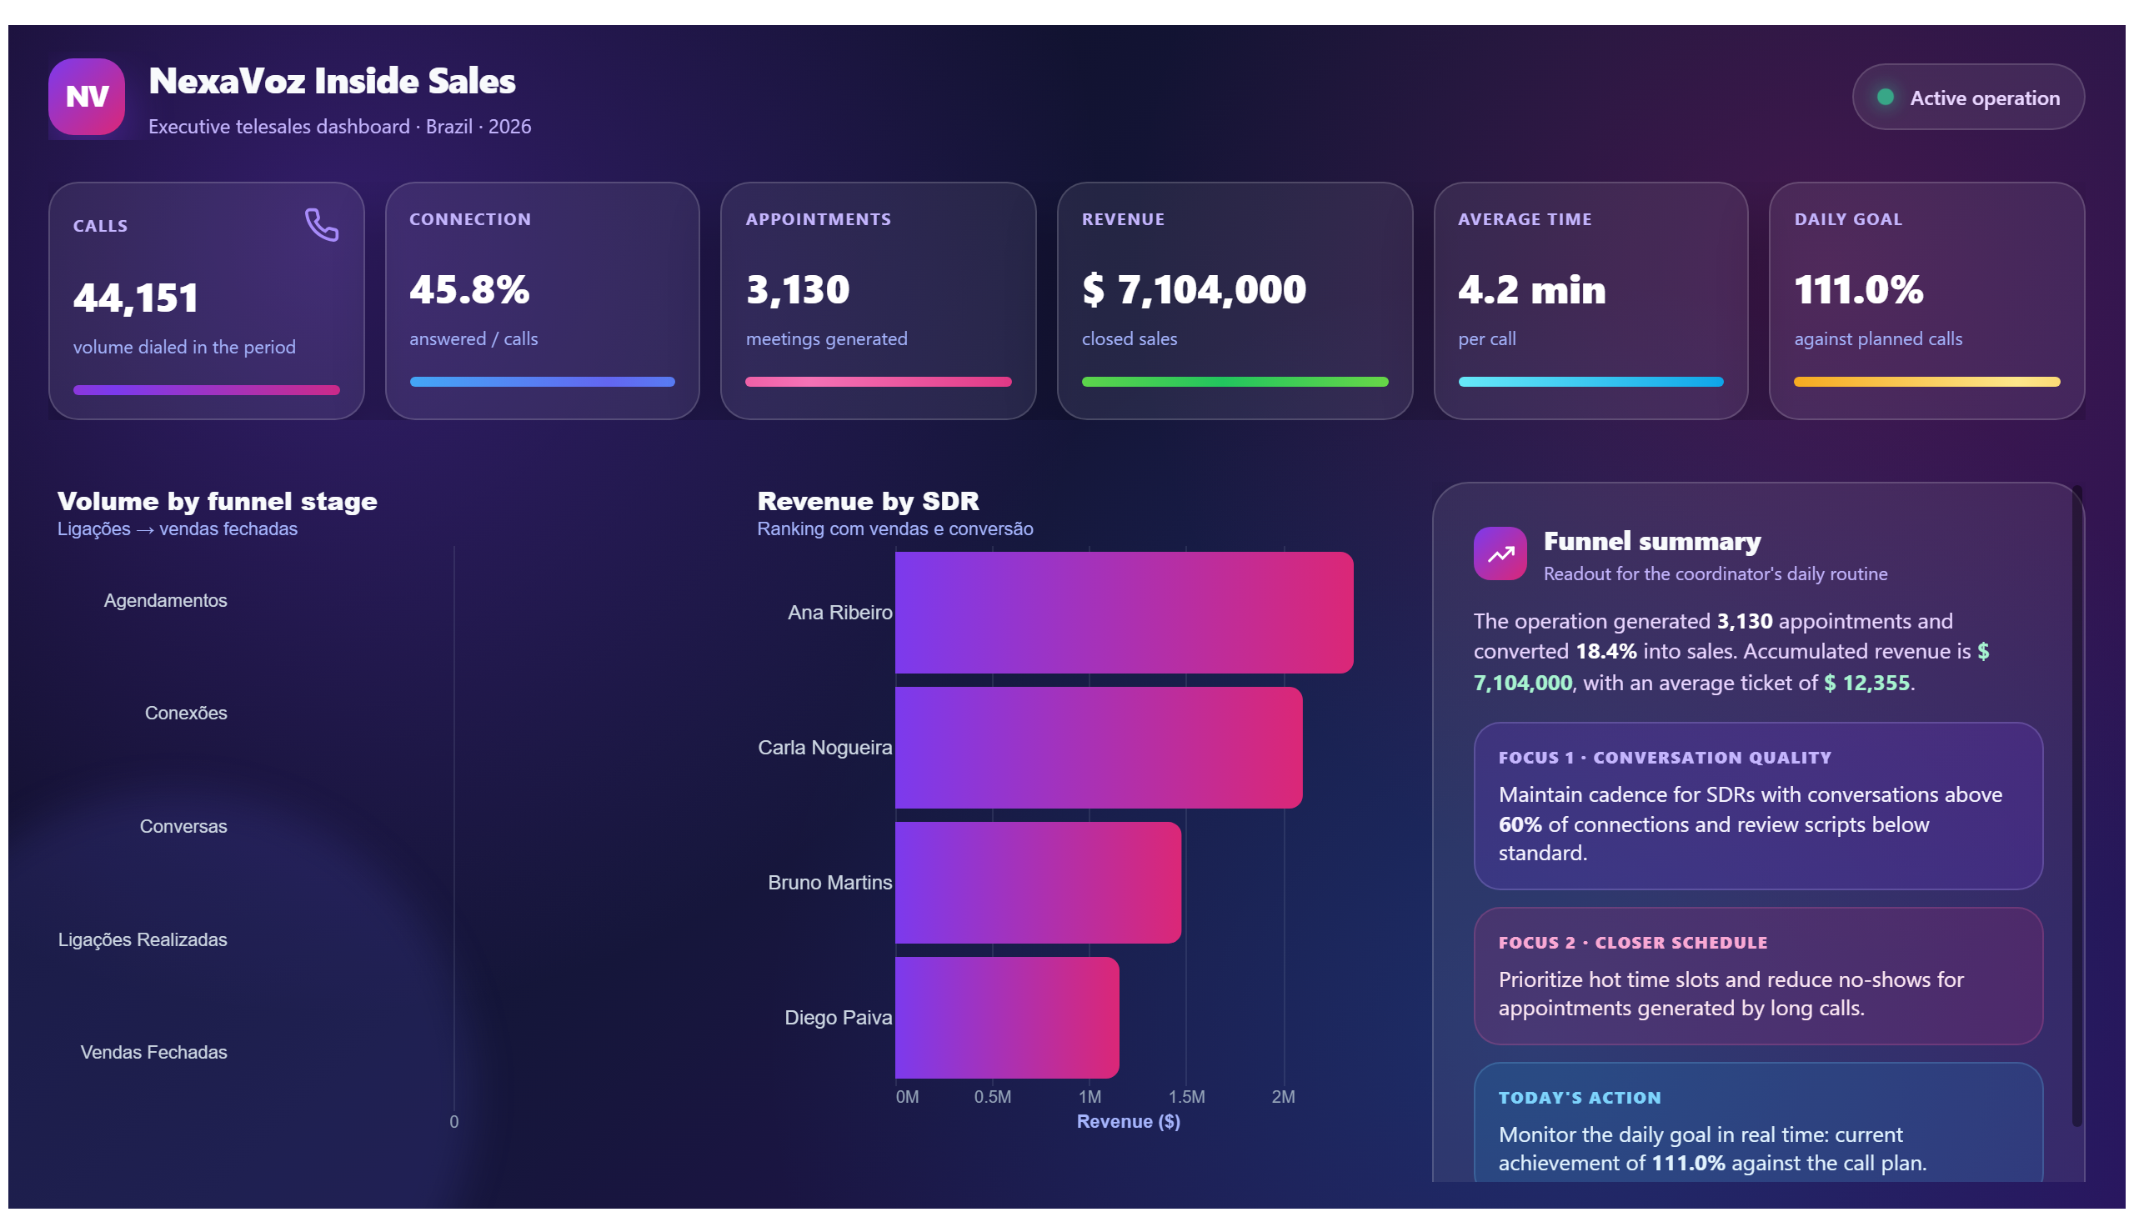Click the 'Bruno Martins' name label
The image size is (2134, 1217).
830,884
